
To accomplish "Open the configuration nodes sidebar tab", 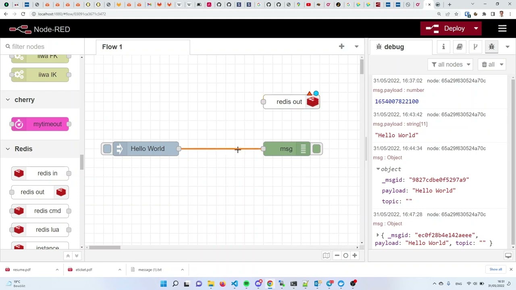I will tap(475, 47).
